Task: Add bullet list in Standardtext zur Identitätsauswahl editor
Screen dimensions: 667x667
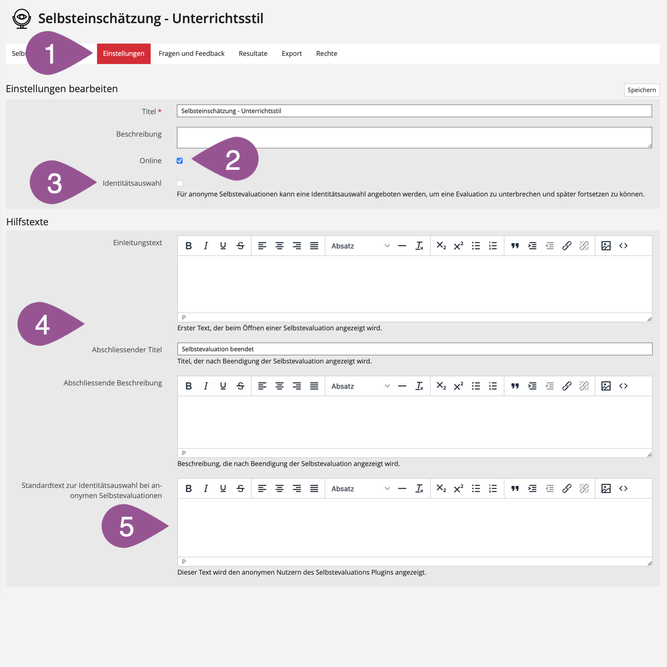Action: tap(476, 488)
